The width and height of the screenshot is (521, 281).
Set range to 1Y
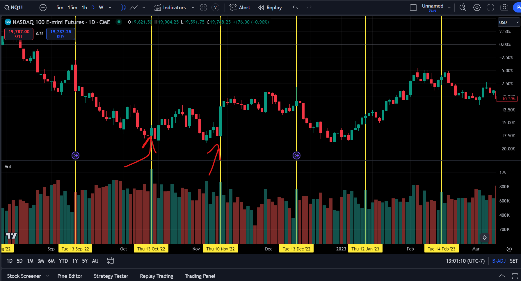click(75, 261)
